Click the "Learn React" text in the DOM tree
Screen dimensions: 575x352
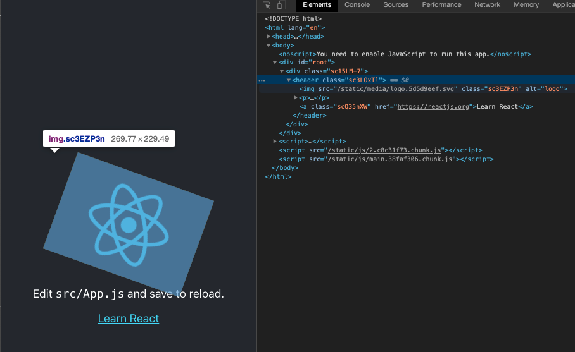click(497, 106)
